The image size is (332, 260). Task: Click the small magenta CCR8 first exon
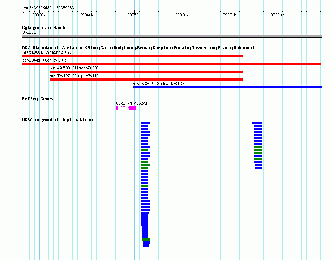coord(117,108)
